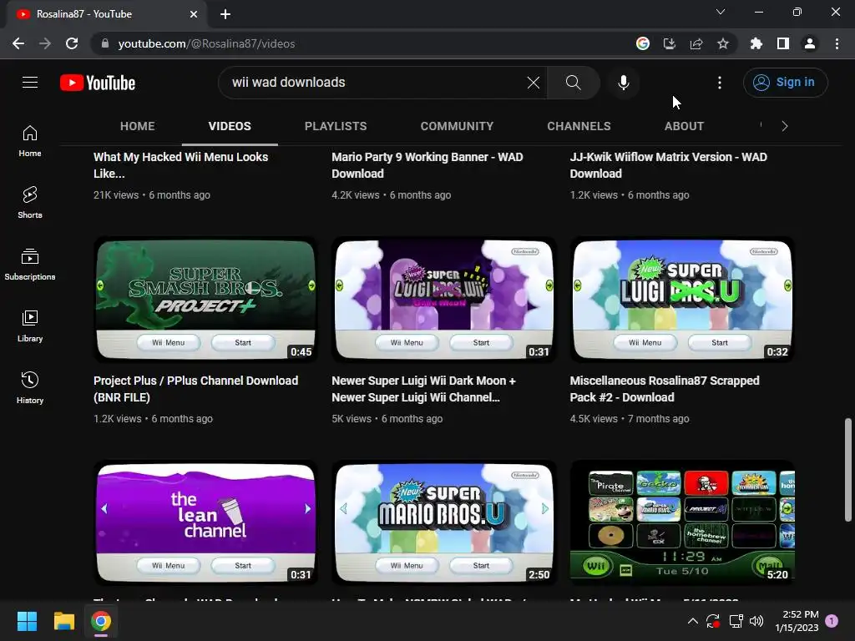Open 'Mario Party 9 Working Banner' video title

point(427,165)
